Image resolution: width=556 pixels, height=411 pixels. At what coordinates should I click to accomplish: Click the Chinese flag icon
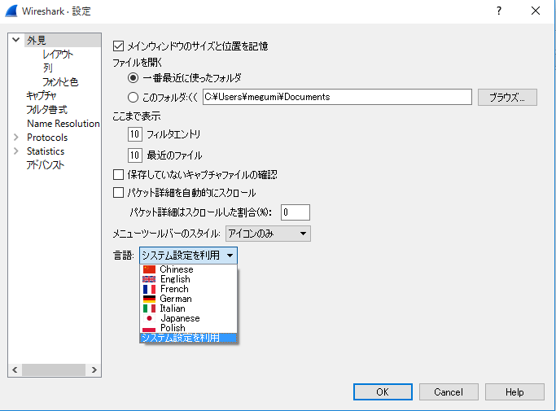(x=149, y=269)
